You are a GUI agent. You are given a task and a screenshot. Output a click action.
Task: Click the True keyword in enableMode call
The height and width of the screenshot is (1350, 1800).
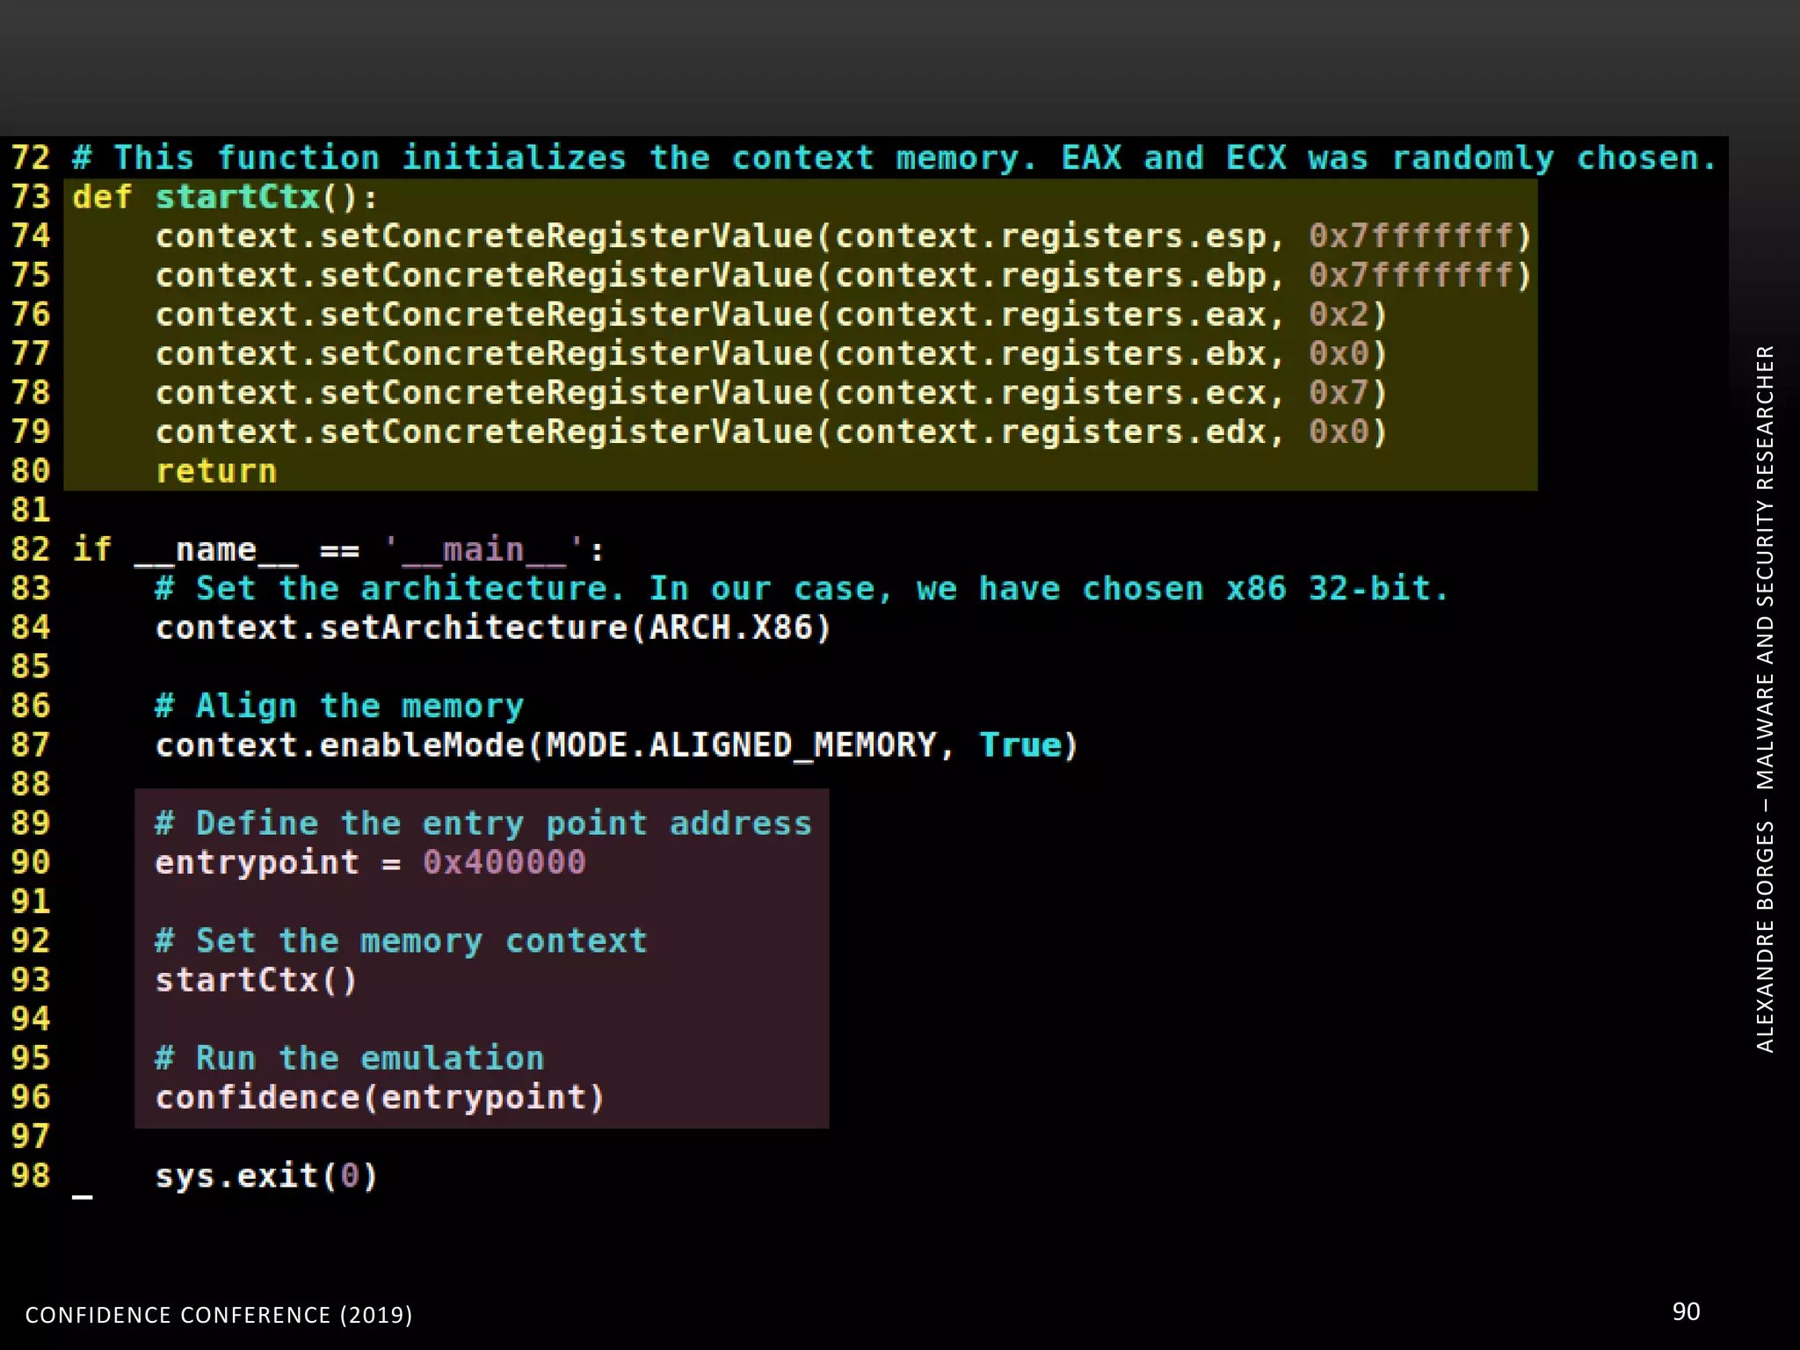[x=1020, y=746]
